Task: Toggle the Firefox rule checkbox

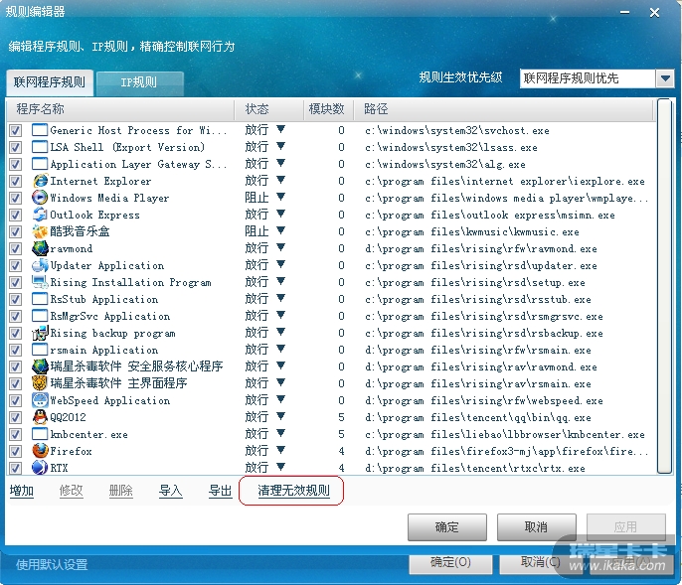Action: point(16,451)
